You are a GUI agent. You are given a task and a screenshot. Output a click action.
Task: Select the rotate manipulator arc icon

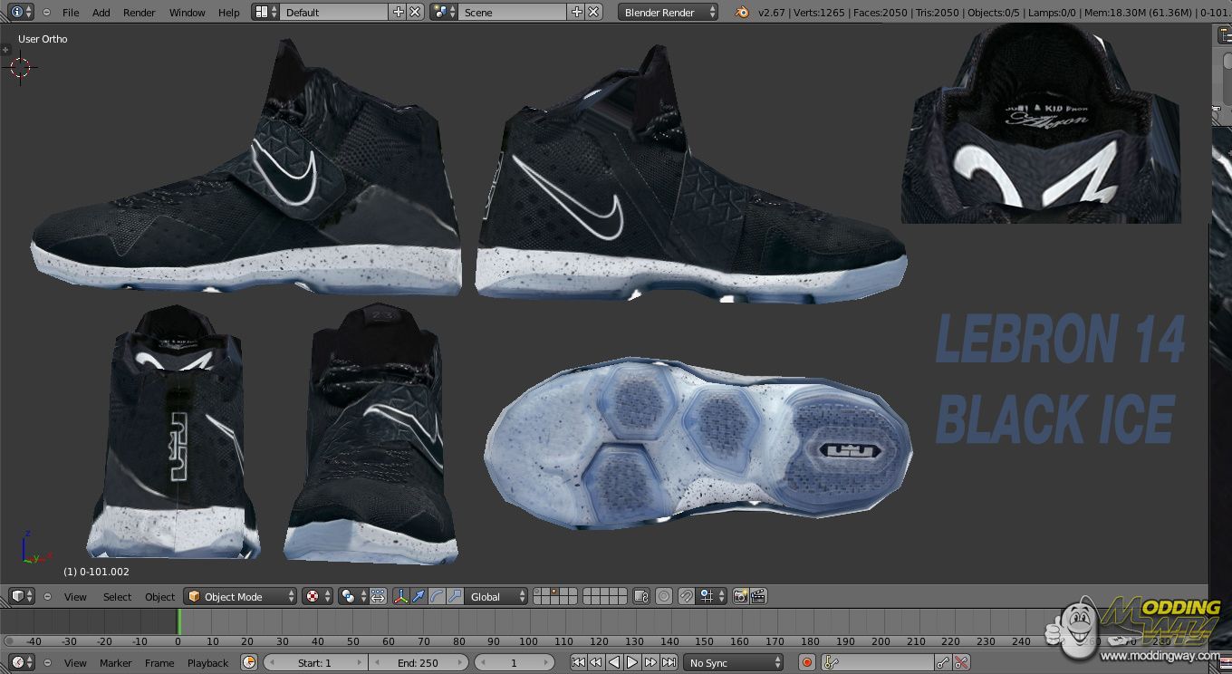pyautogui.click(x=437, y=596)
